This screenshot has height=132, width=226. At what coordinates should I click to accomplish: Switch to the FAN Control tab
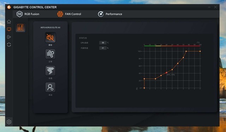coord(69,14)
